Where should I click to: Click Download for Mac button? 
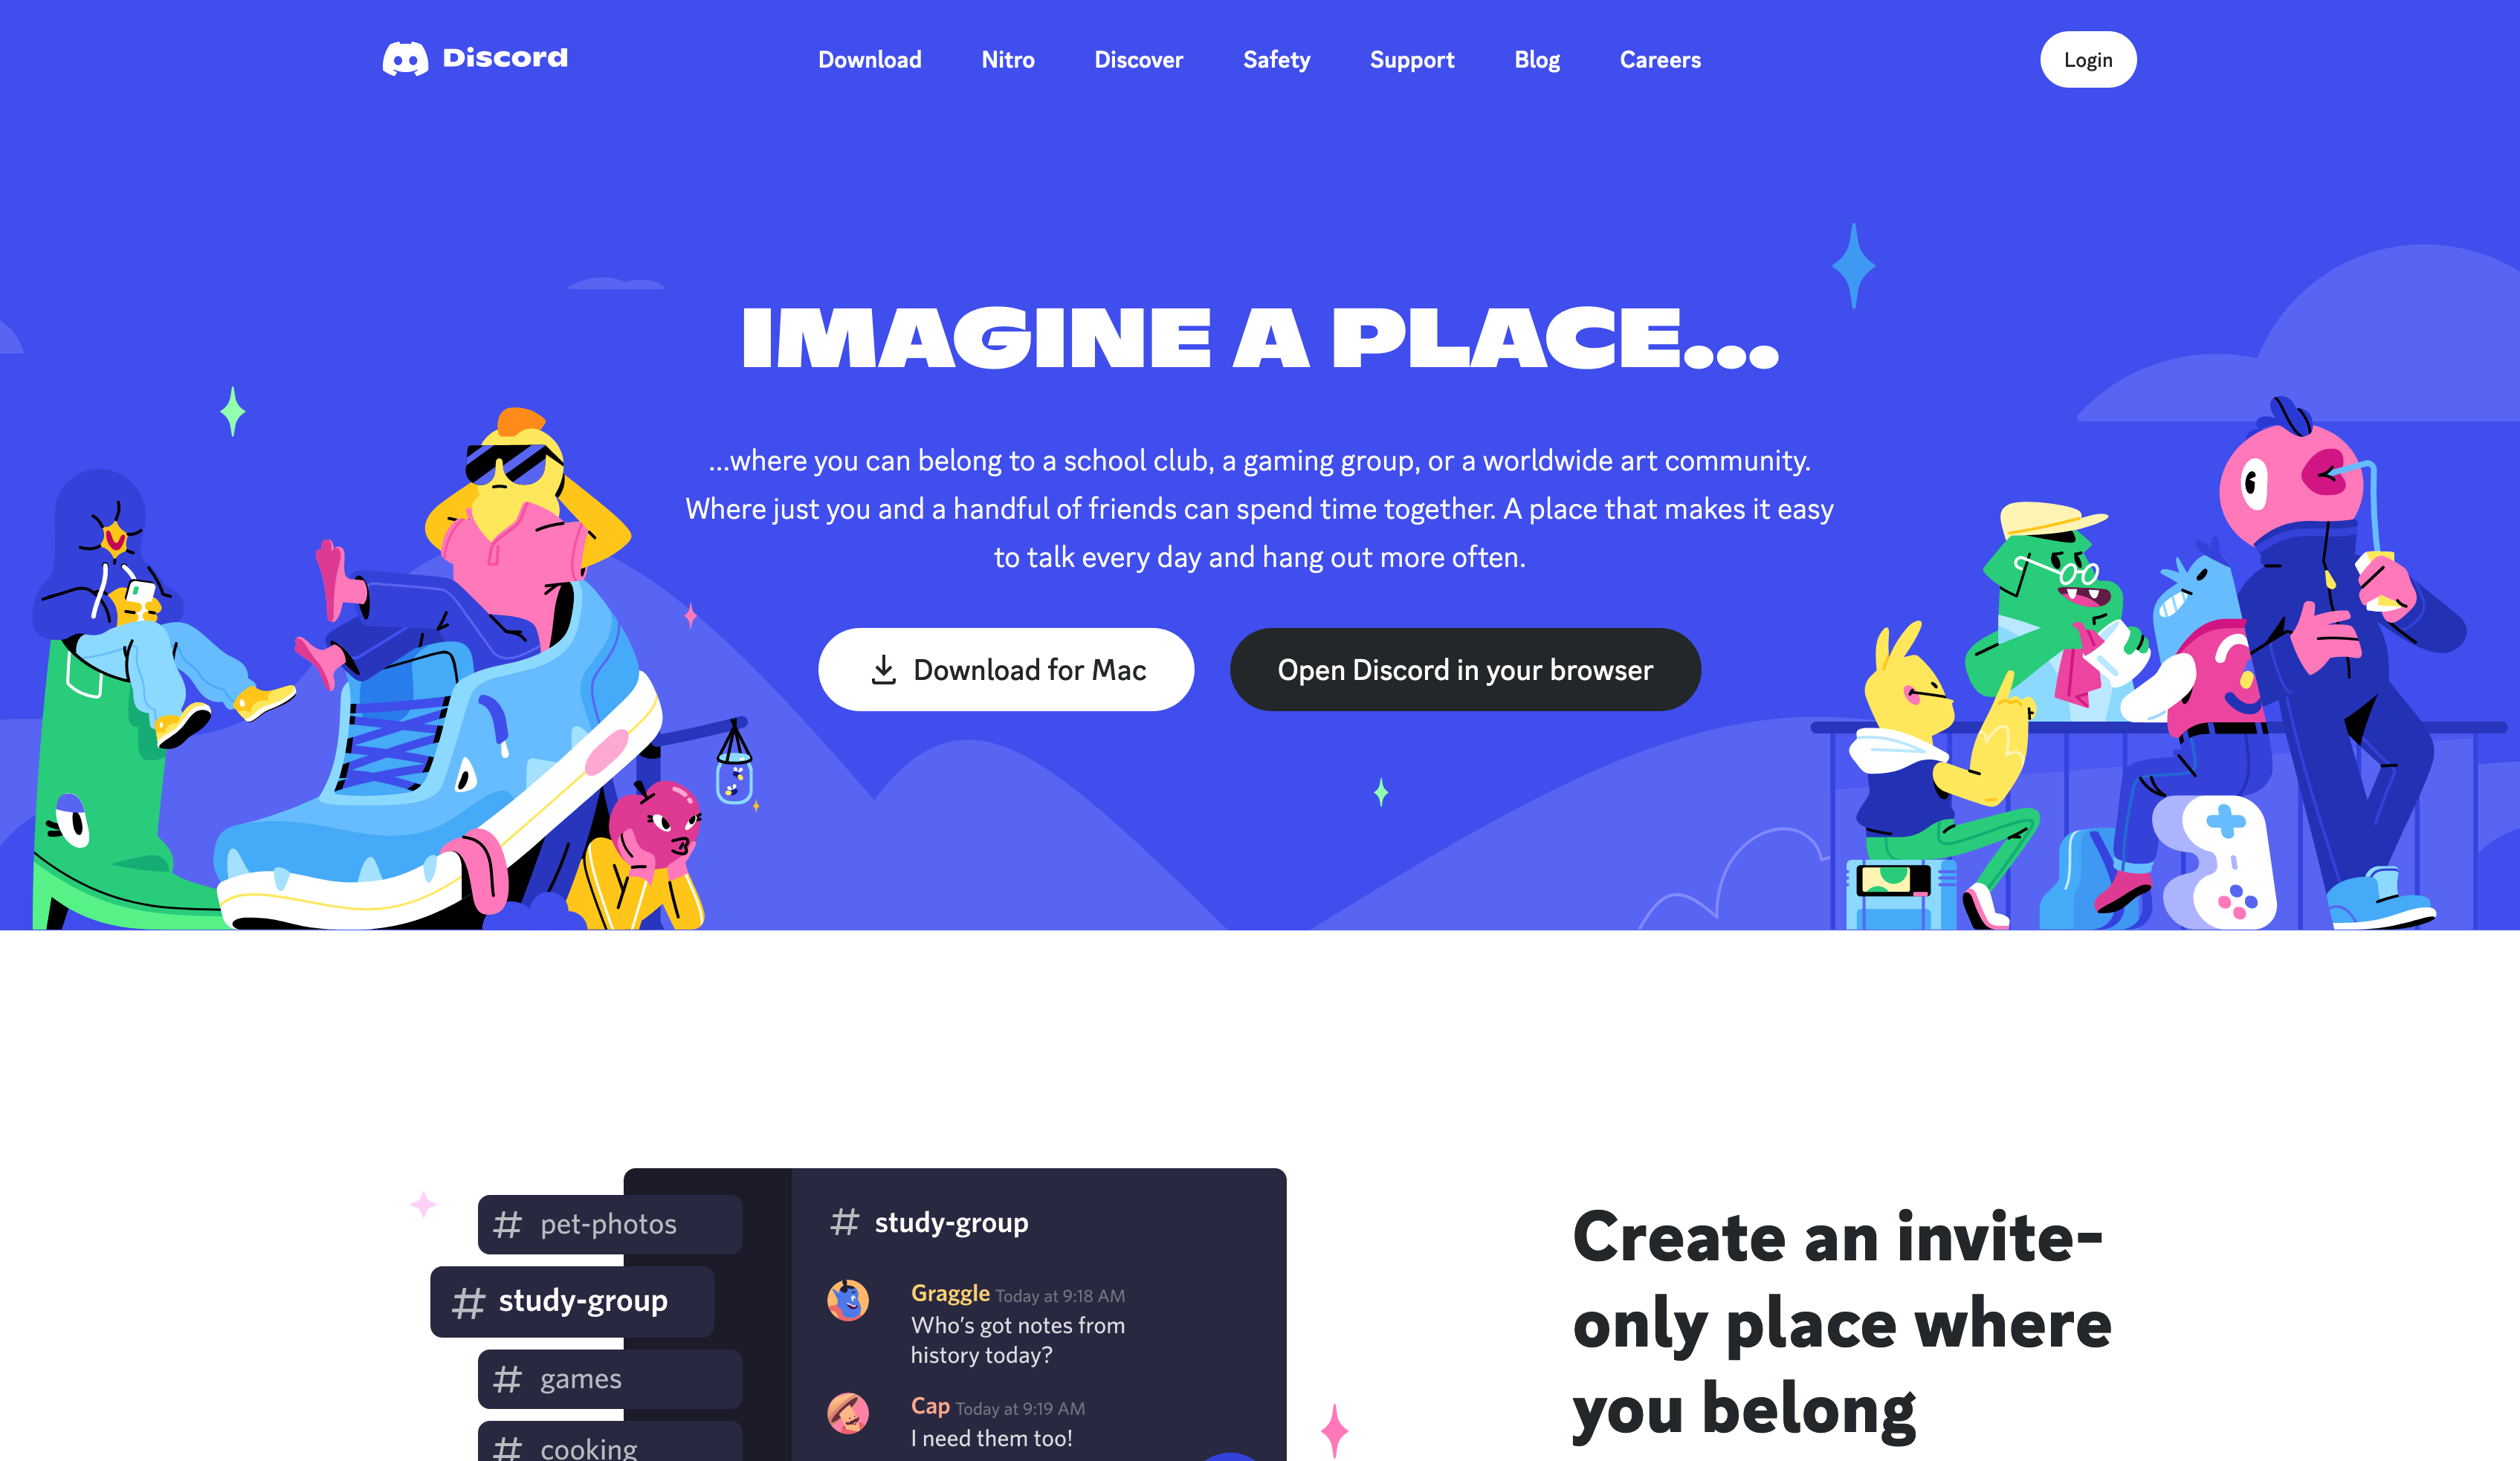(x=1009, y=670)
